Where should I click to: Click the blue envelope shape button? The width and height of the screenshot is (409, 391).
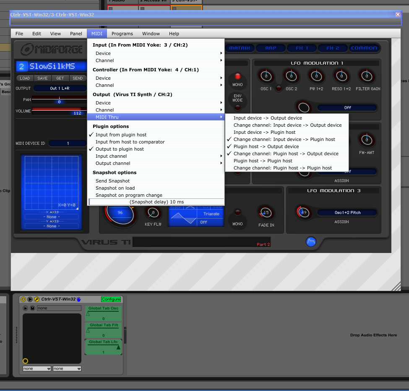[311, 242]
